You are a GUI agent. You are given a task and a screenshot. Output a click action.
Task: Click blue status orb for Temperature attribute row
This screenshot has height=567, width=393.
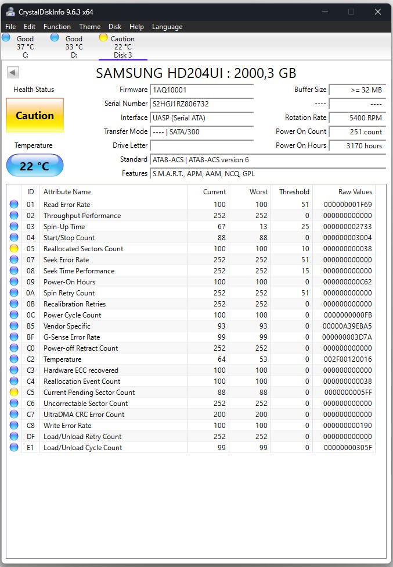click(14, 359)
